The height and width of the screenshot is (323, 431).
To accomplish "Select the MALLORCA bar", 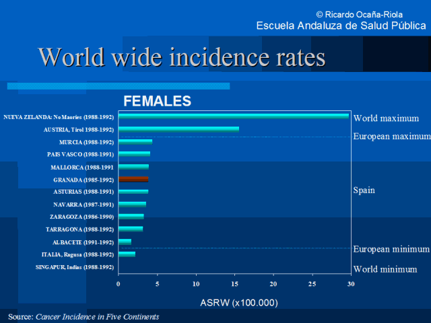I will [x=133, y=167].
